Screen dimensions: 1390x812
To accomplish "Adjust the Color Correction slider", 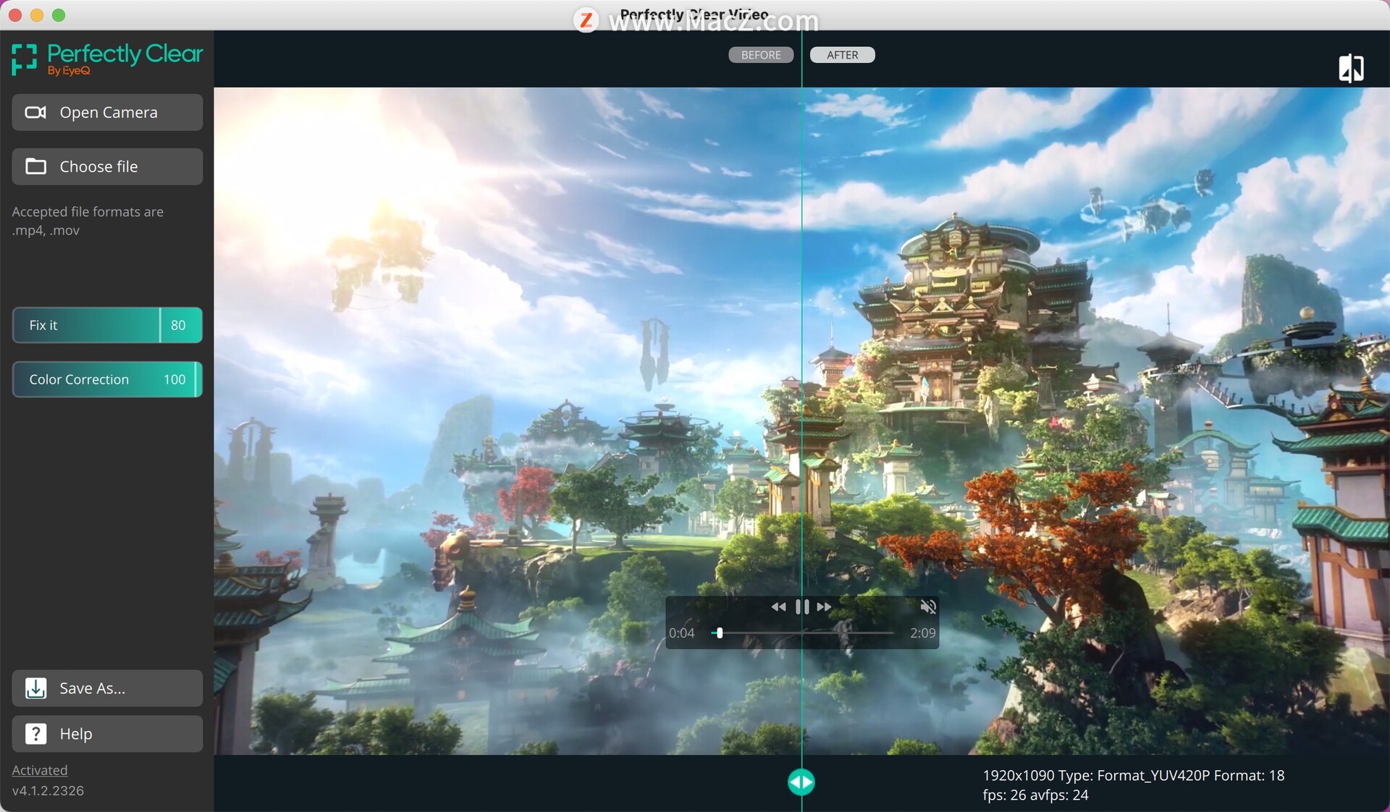I will (x=107, y=379).
